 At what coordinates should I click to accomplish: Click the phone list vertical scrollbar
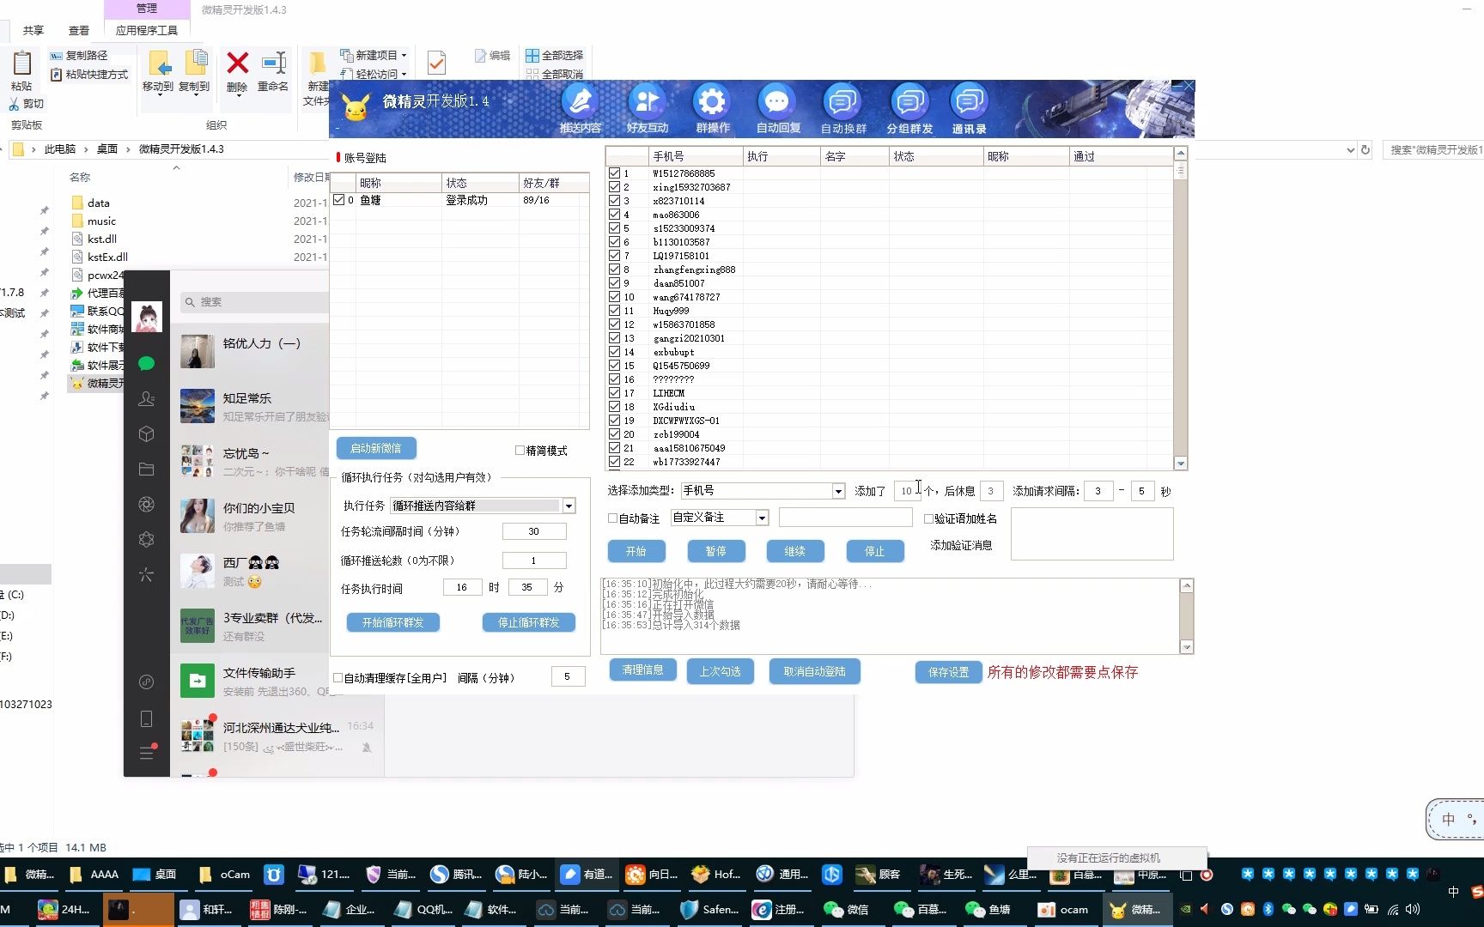tap(1180, 309)
